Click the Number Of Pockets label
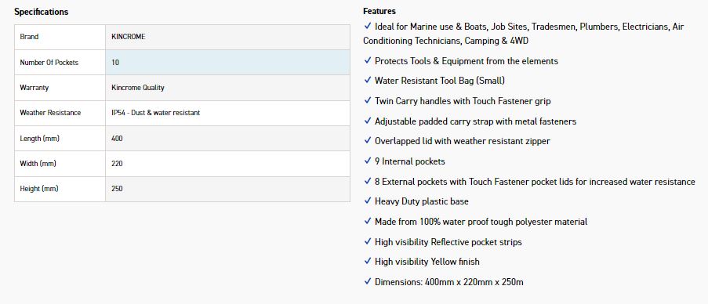The image size is (708, 304). click(49, 63)
